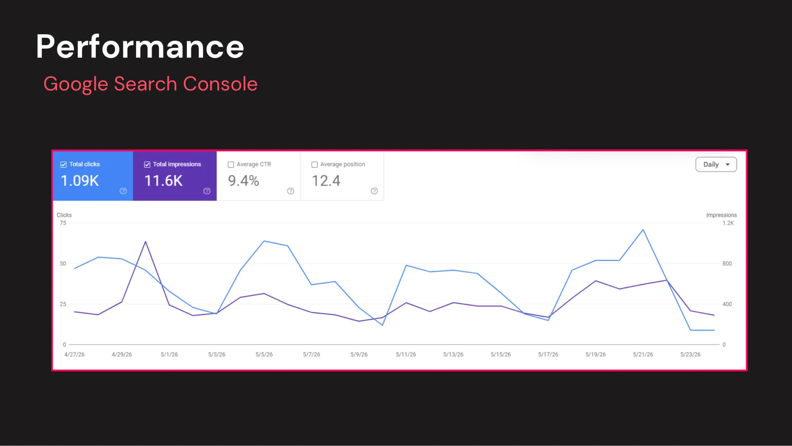
Task: Click the 800 impressions axis value
Action: coord(727,264)
